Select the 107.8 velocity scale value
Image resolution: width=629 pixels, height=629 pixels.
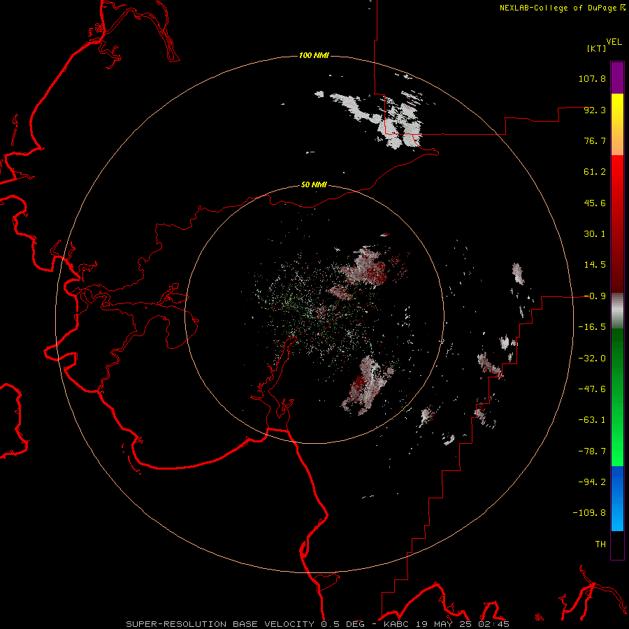pos(592,78)
